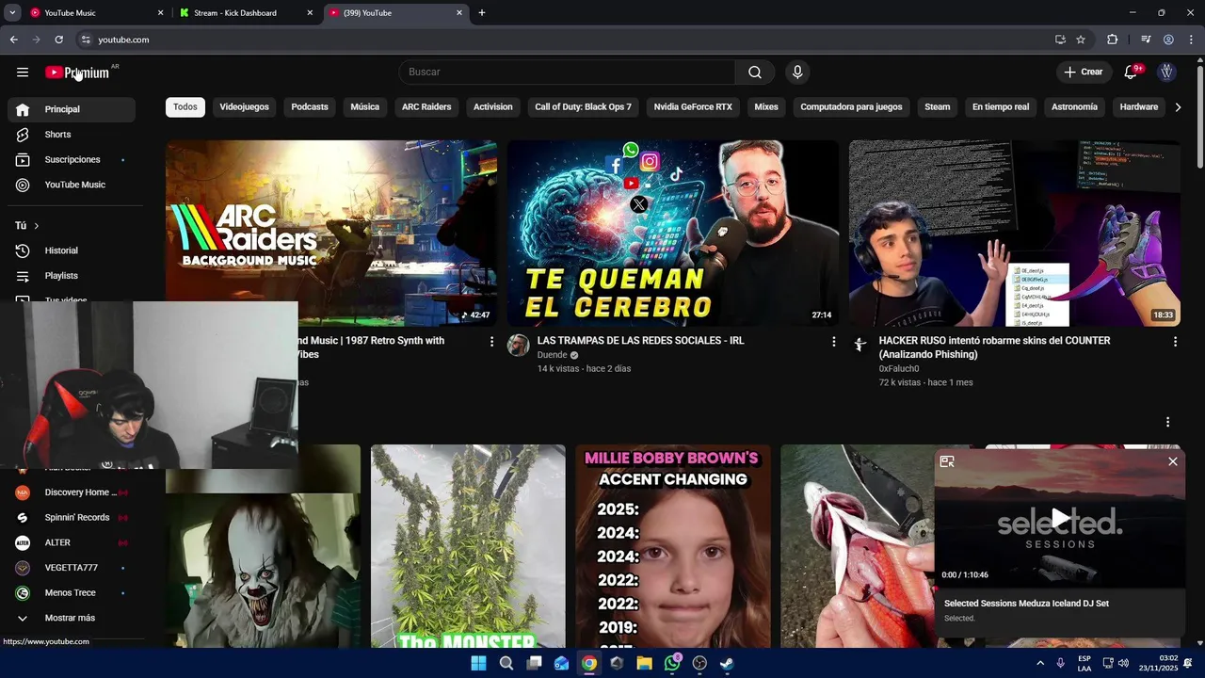
Task: Open the Duende channel avatar
Action: point(519,345)
